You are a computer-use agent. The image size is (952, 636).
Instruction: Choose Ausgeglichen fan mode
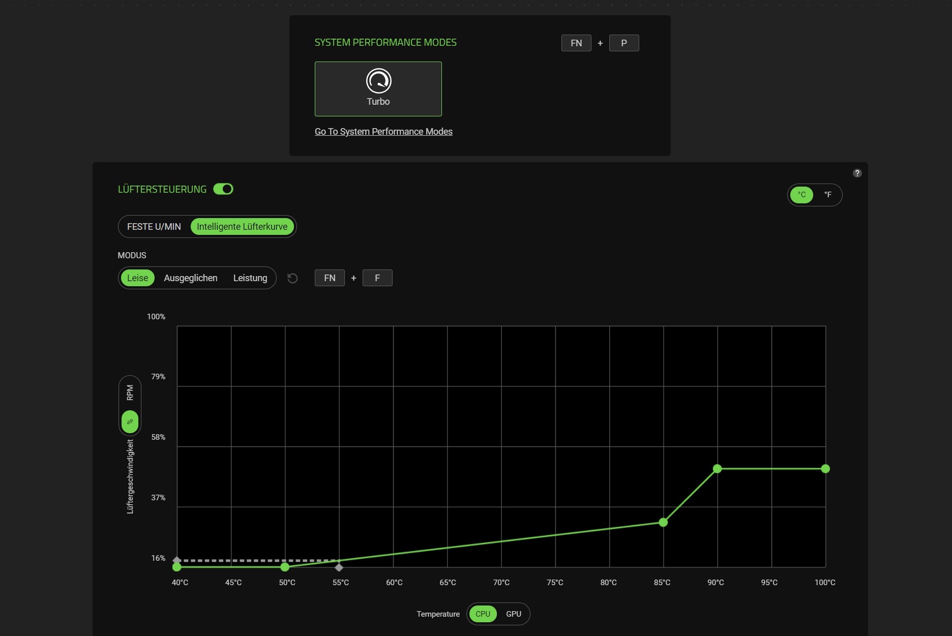(x=191, y=278)
